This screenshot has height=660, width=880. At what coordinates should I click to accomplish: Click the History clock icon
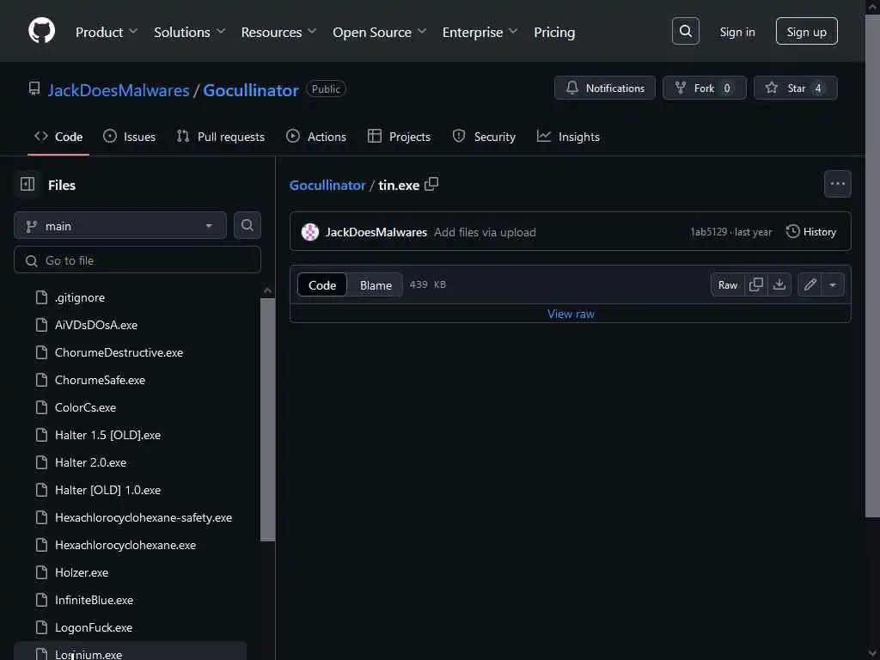click(x=791, y=231)
